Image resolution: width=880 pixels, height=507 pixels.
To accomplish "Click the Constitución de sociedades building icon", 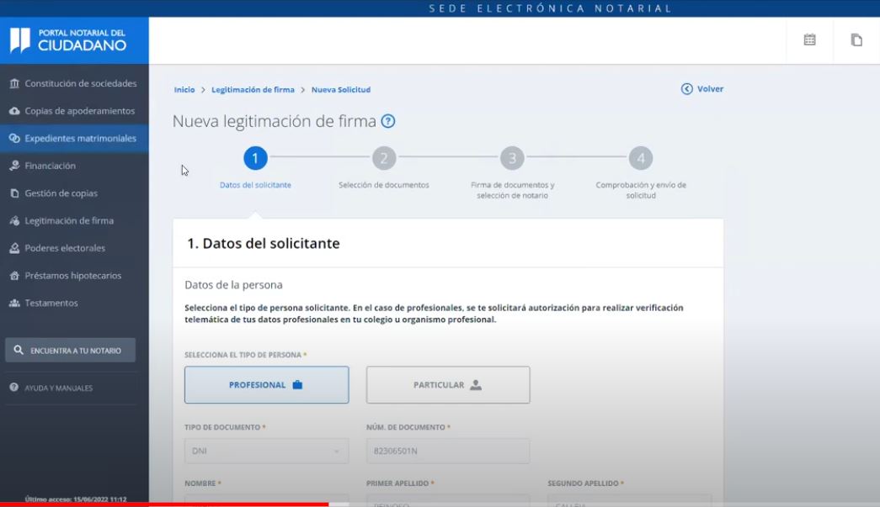I will tap(14, 84).
